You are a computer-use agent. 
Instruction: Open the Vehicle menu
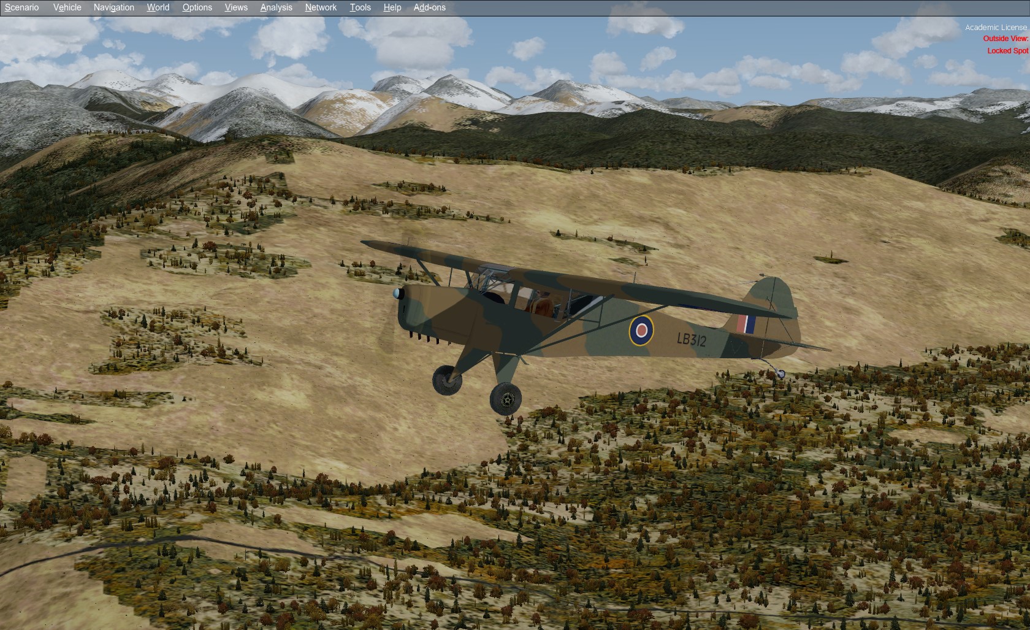[67, 7]
